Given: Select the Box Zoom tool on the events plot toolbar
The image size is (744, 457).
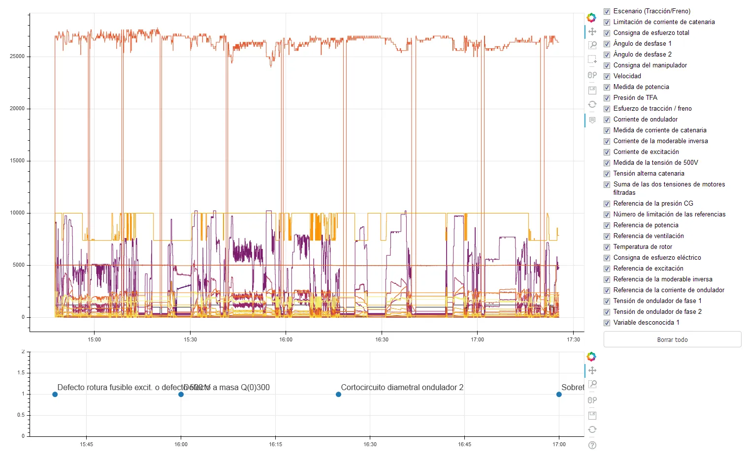Looking at the screenshot, I should (x=592, y=384).
